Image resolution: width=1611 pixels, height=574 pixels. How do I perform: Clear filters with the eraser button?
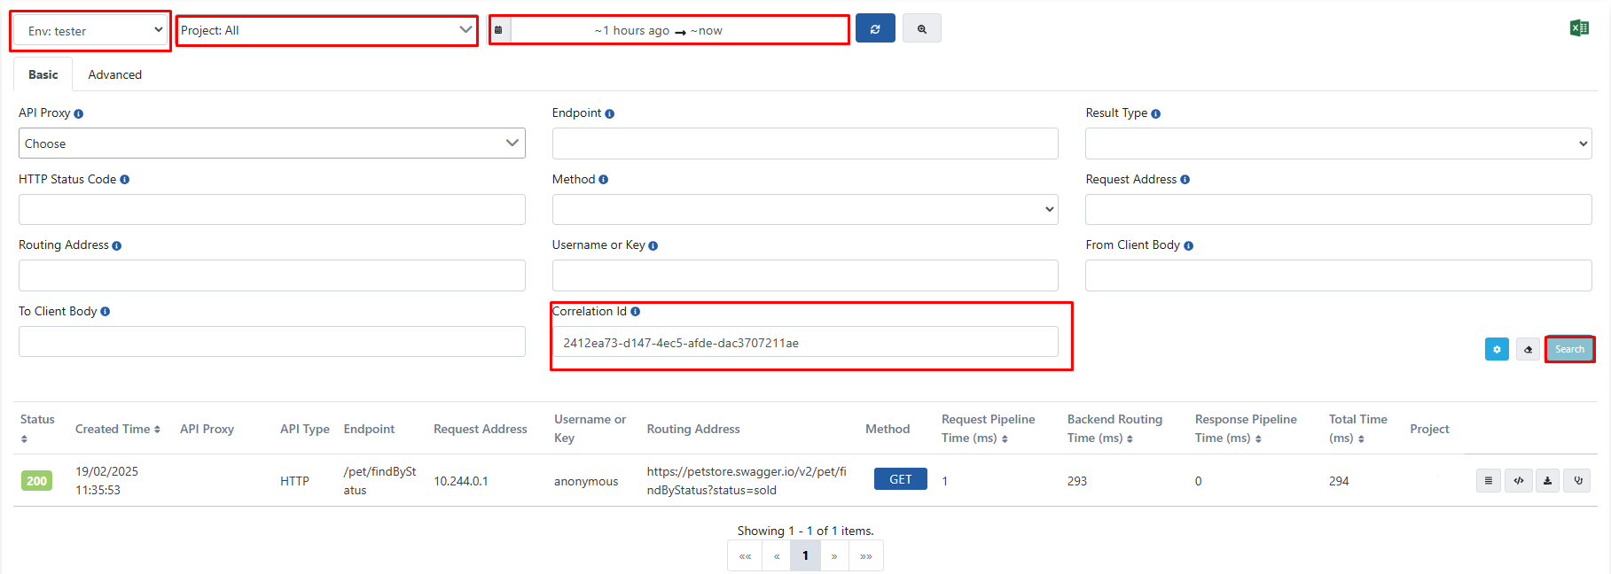tap(1527, 350)
